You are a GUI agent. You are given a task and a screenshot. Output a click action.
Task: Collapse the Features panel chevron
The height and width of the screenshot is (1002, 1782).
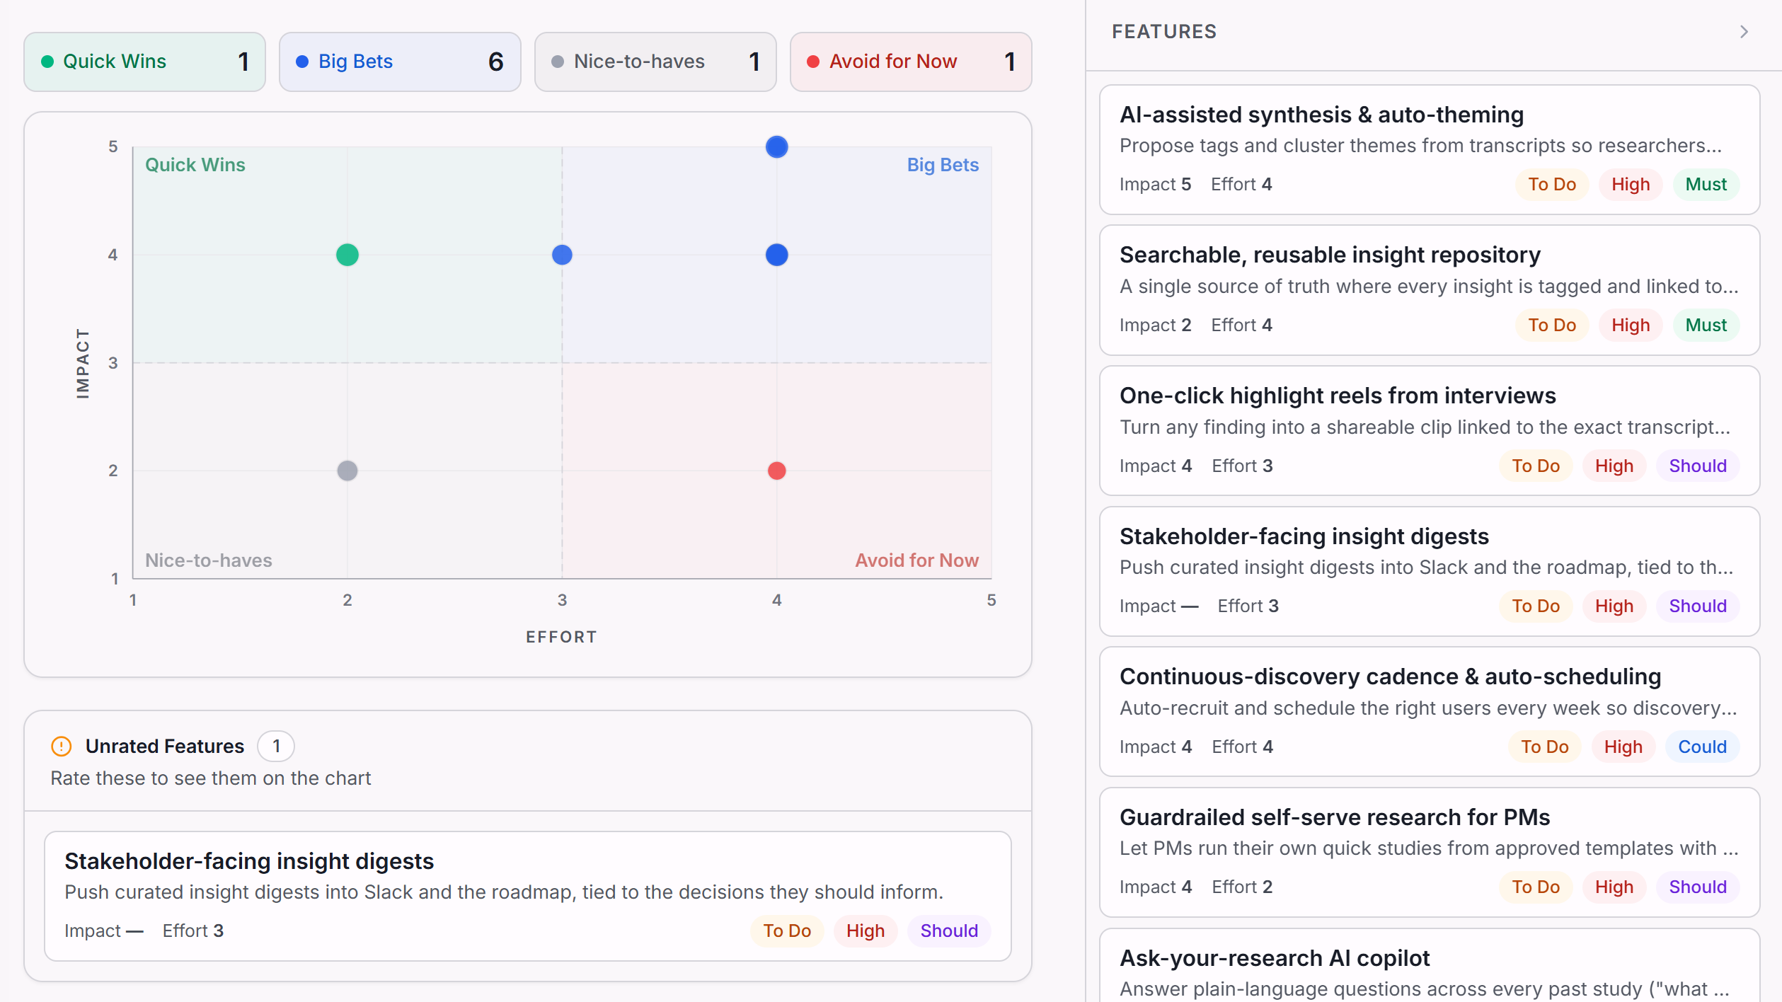1744,32
